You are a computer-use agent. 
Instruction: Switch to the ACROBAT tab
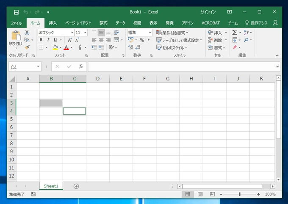coord(210,23)
